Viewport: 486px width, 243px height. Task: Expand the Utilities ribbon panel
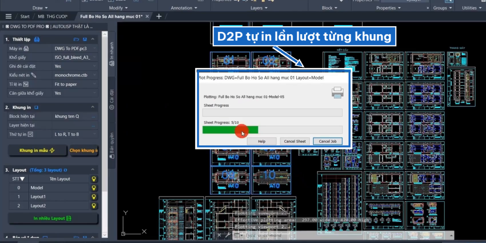point(471,8)
